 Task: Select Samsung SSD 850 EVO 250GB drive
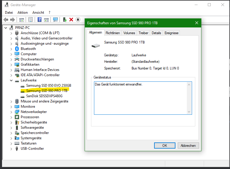[x=48, y=86]
